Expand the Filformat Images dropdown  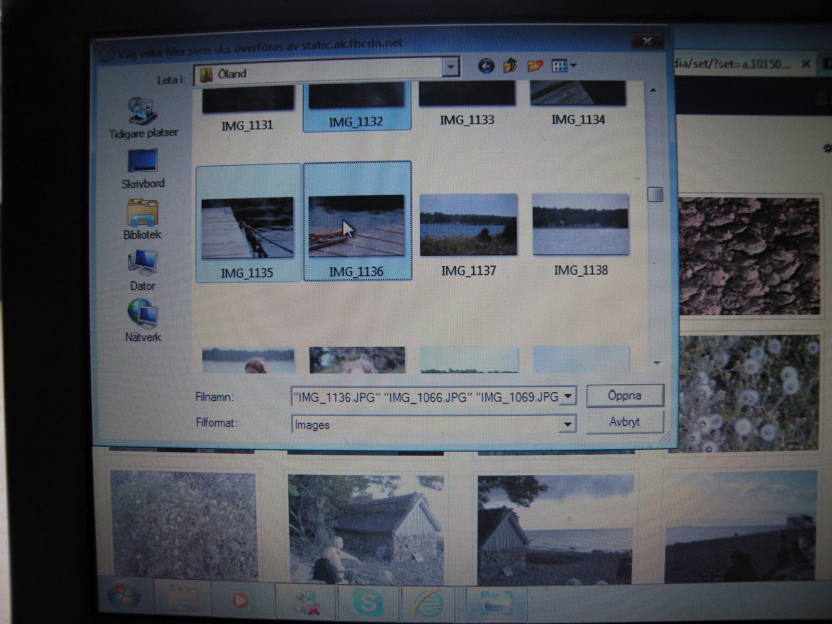568,424
